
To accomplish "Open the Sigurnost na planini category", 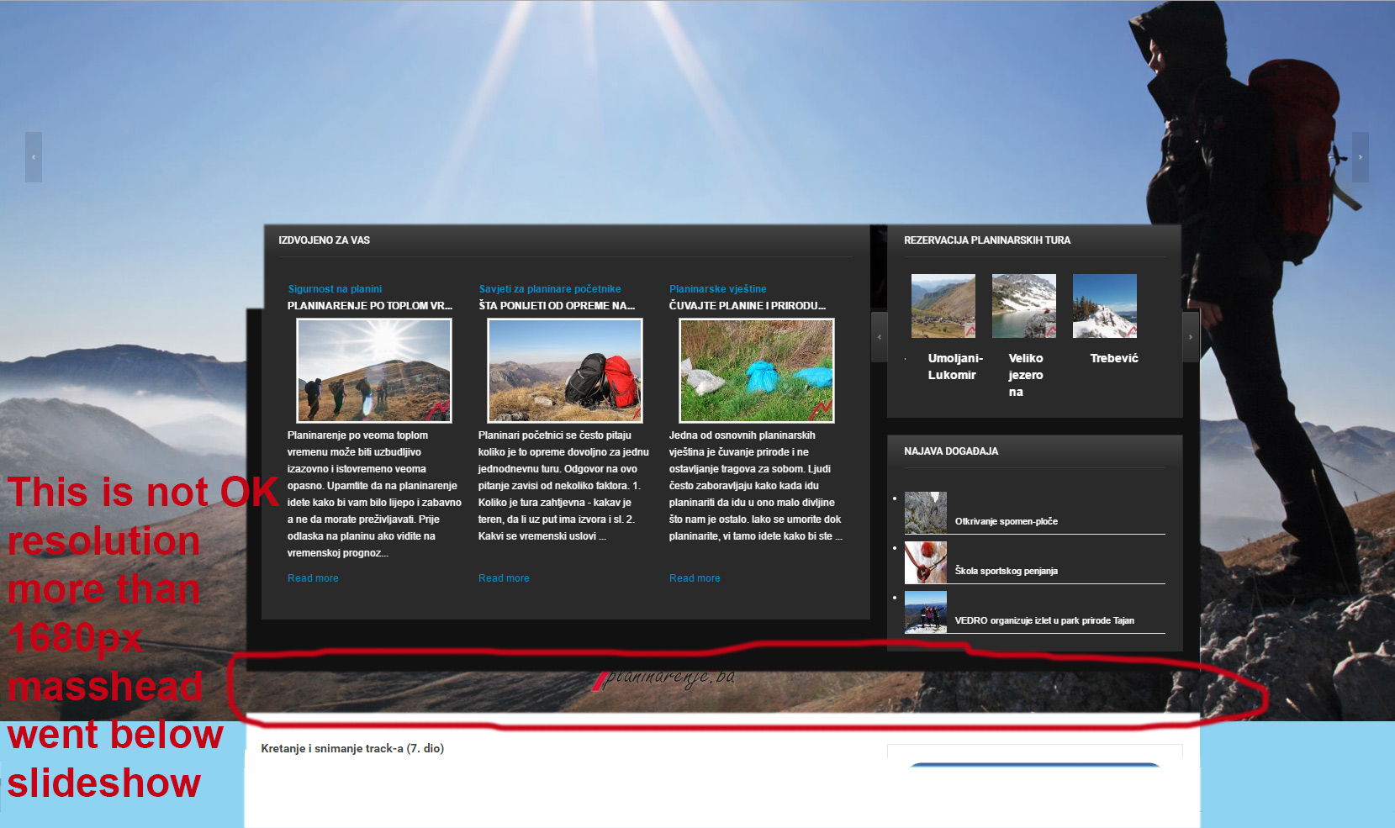I will point(335,289).
